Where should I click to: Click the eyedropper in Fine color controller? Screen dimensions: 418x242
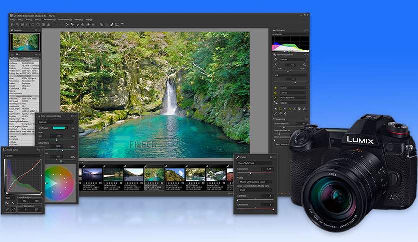click(73, 128)
